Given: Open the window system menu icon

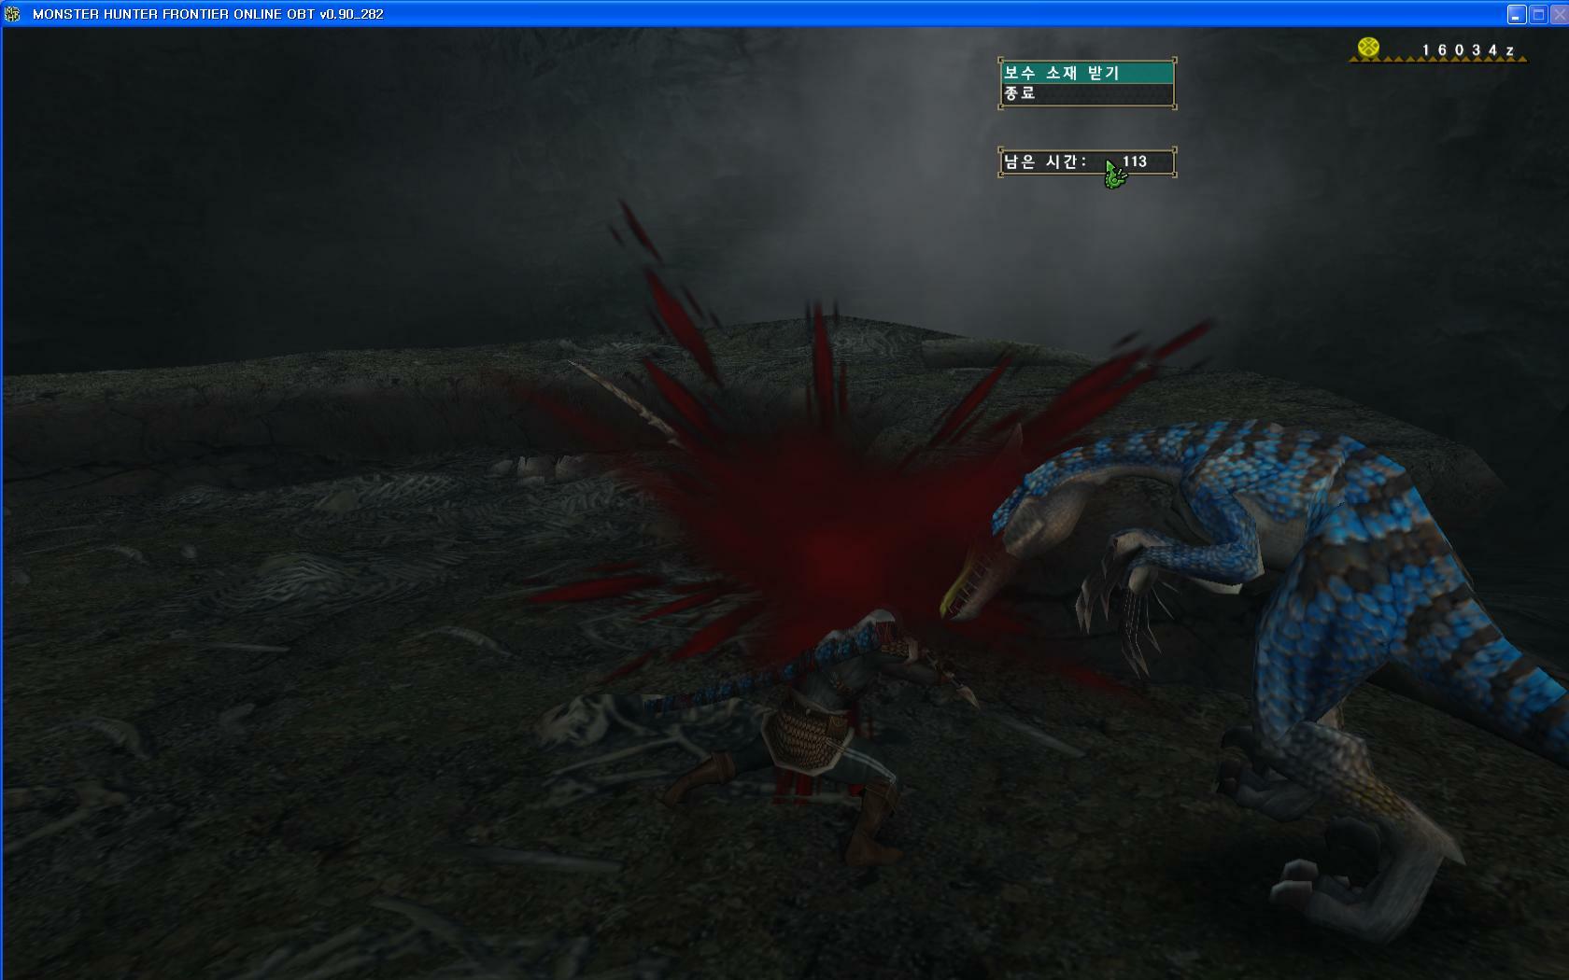Looking at the screenshot, I should pyautogui.click(x=12, y=14).
